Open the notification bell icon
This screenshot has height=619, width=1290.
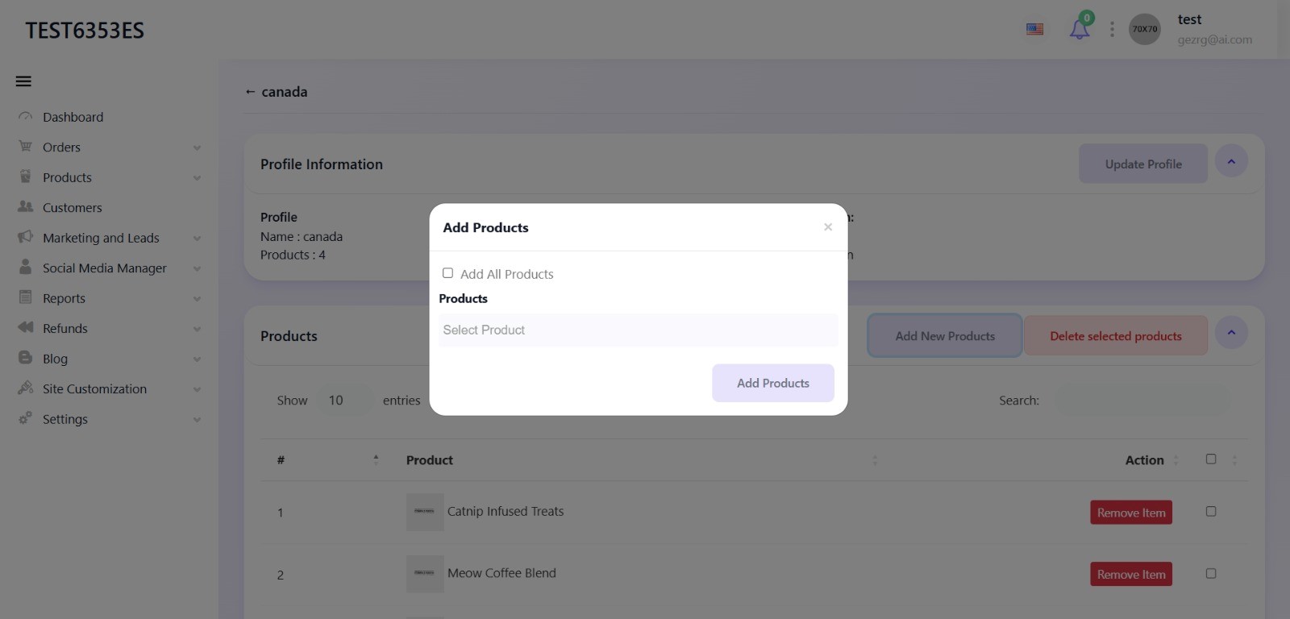click(x=1080, y=29)
